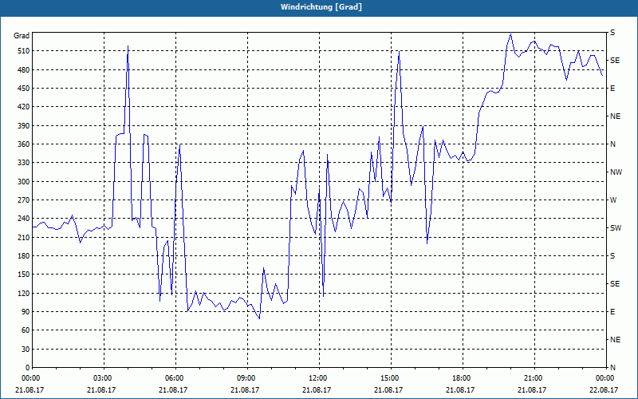The height and width of the screenshot is (399, 638).
Task: Select the 06:00 time axis label
Action: (x=174, y=377)
